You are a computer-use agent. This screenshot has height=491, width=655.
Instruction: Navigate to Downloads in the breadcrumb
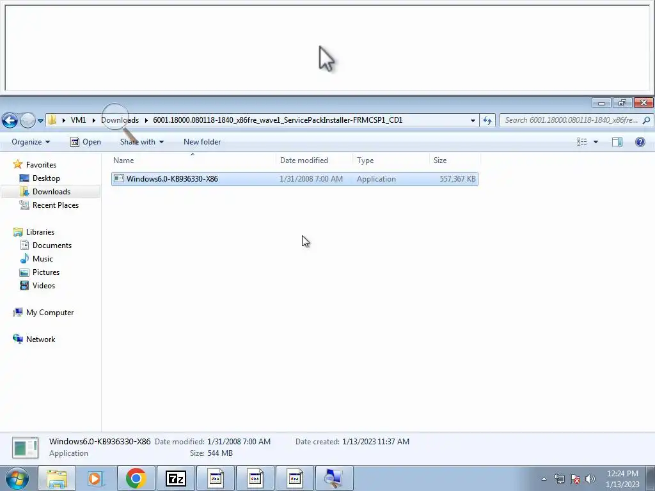[x=120, y=120]
